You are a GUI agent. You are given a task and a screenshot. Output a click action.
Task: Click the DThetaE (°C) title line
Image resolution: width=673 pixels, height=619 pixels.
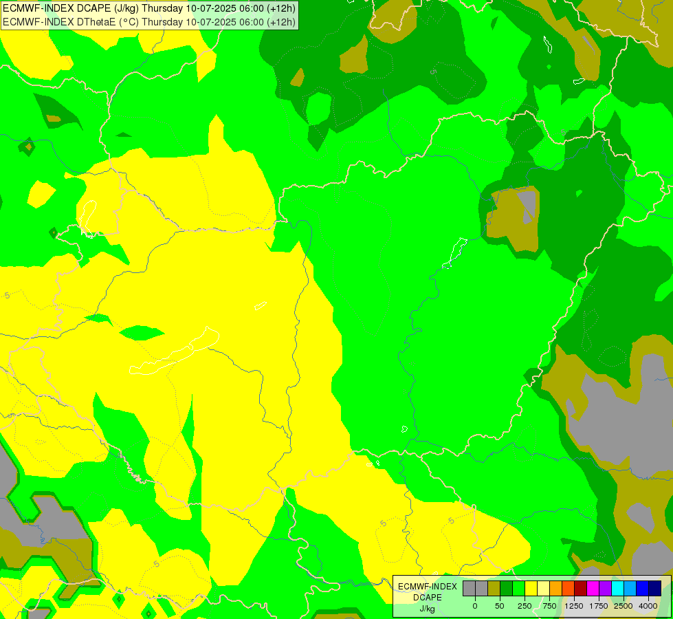click(149, 22)
